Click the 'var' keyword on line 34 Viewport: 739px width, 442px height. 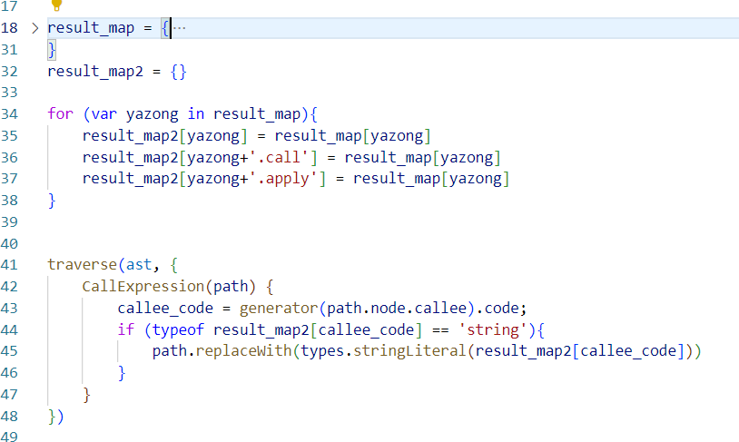pyautogui.click(x=103, y=114)
